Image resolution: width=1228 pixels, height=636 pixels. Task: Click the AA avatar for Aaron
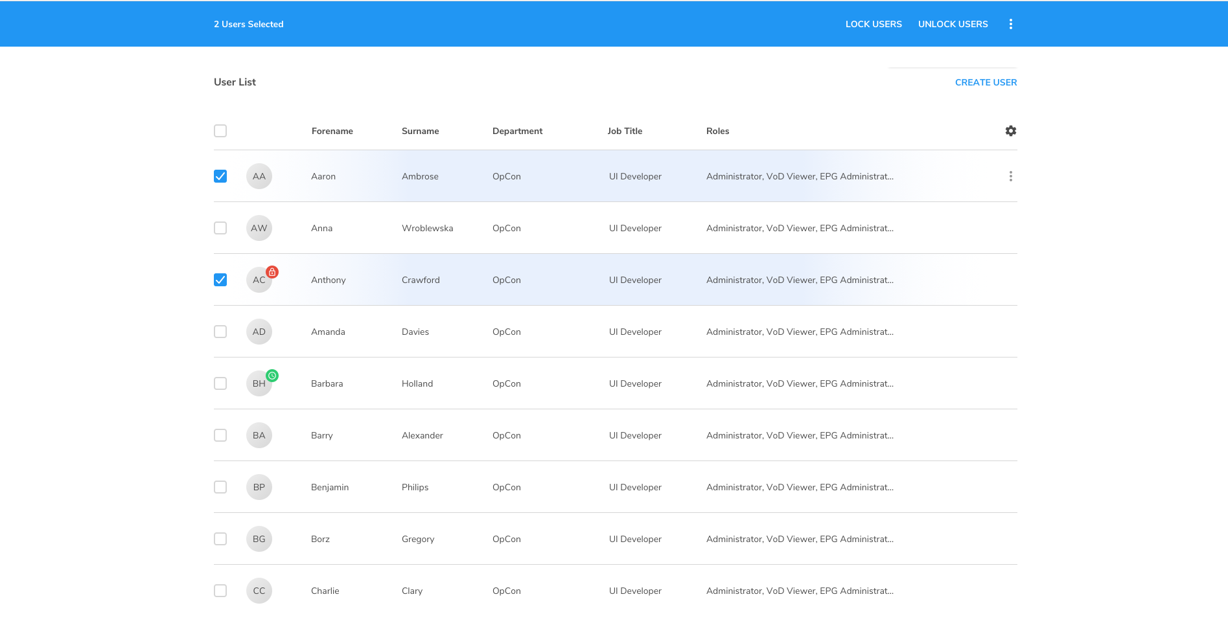pos(259,176)
